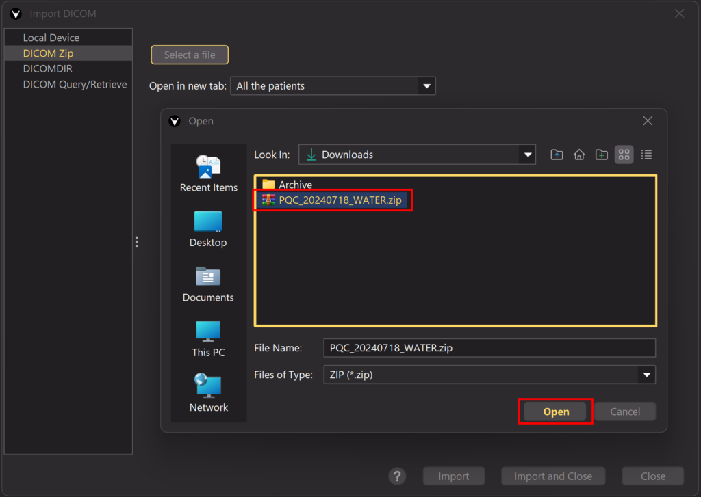Expand the Files of Type dropdown

646,375
